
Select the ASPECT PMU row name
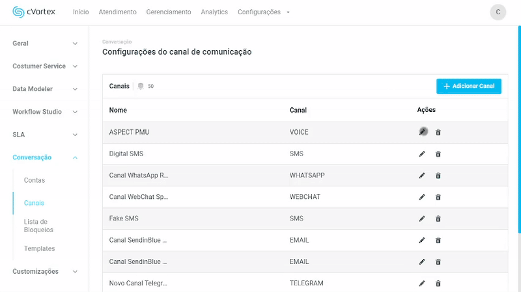(x=129, y=132)
